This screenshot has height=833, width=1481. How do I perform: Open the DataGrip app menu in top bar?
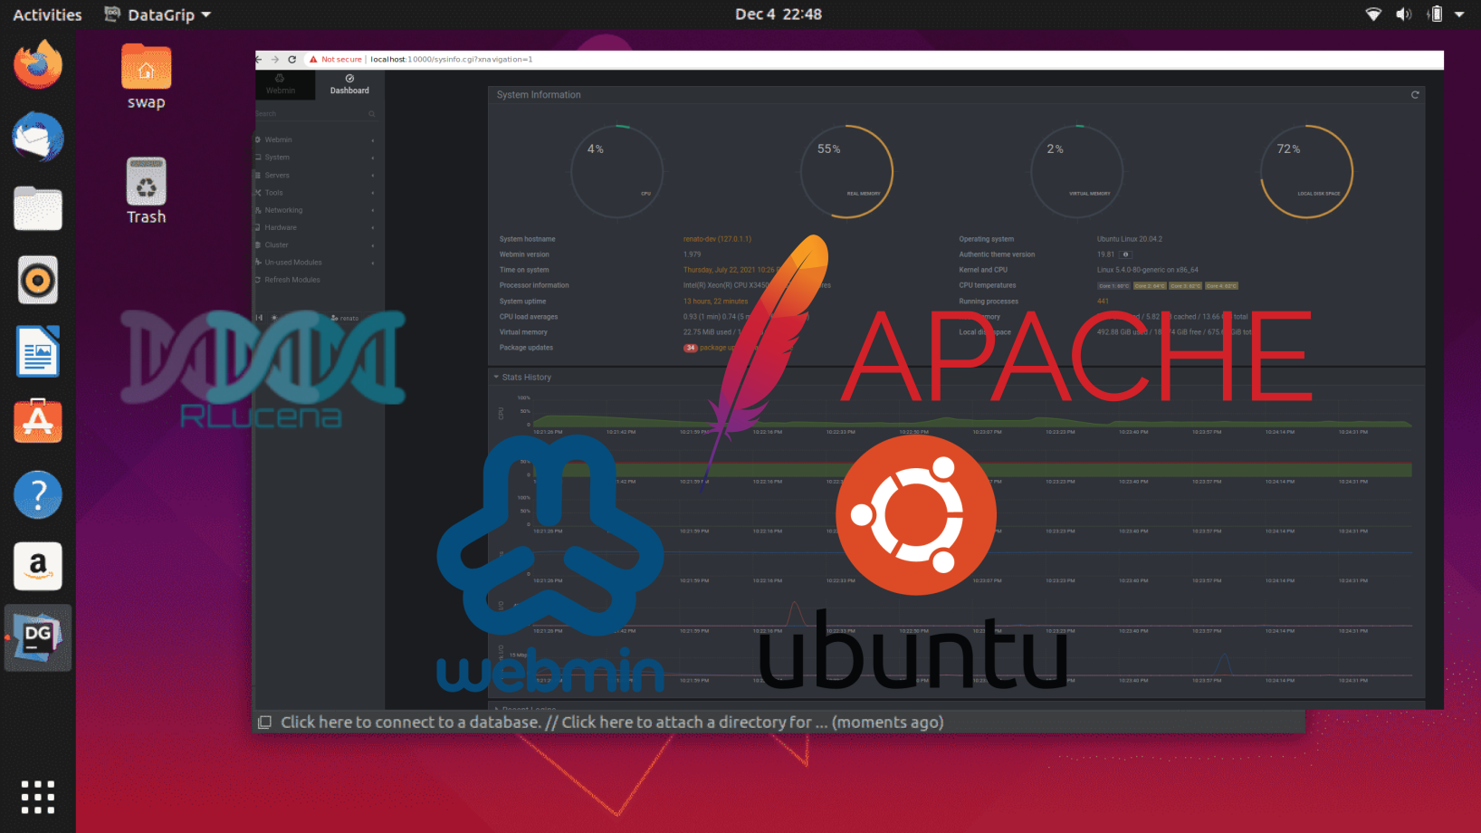tap(158, 14)
